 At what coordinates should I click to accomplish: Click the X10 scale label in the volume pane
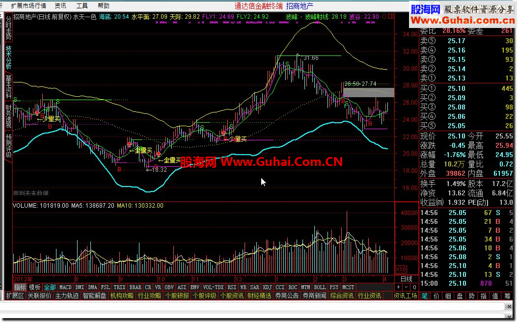tap(401, 269)
